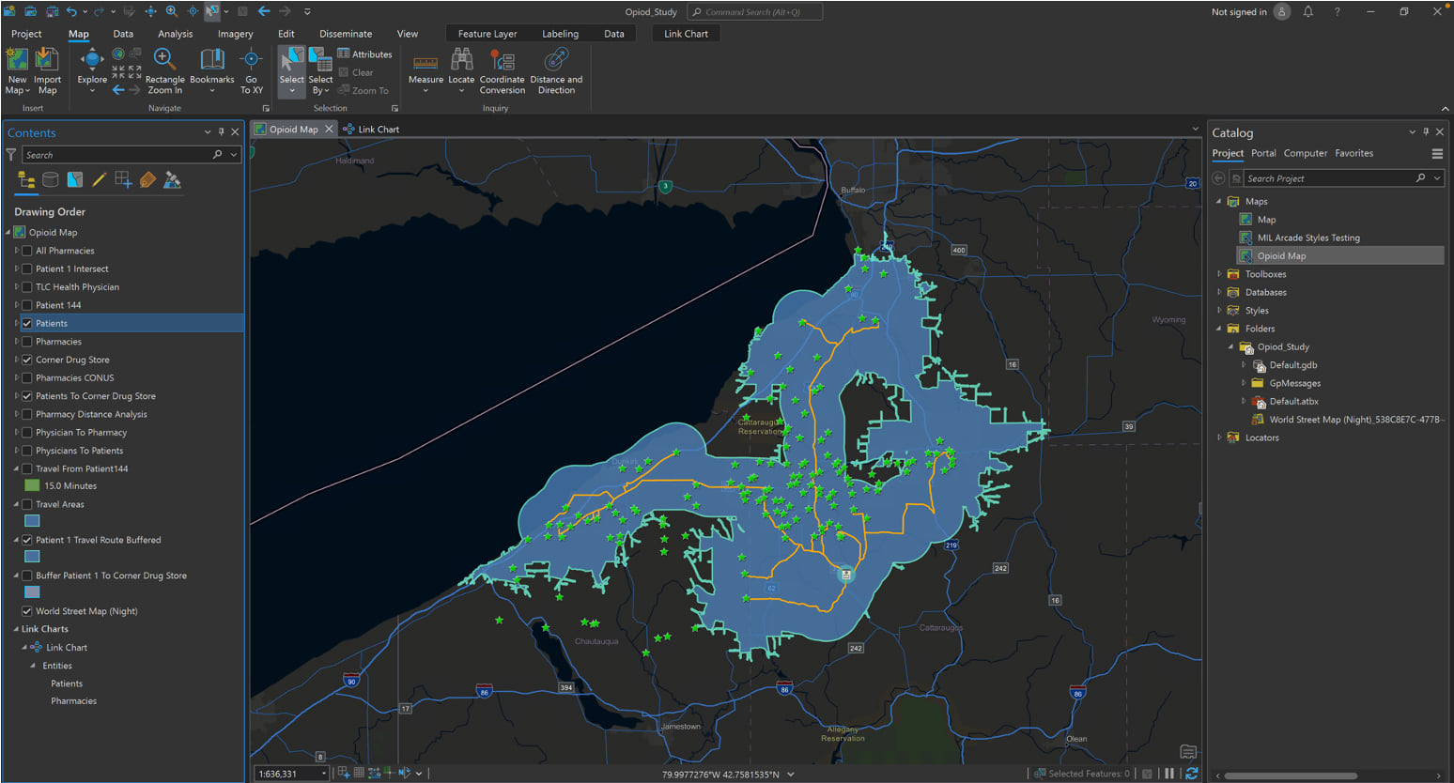Click the Attributes button
The height and width of the screenshot is (783, 1454).
(365, 54)
